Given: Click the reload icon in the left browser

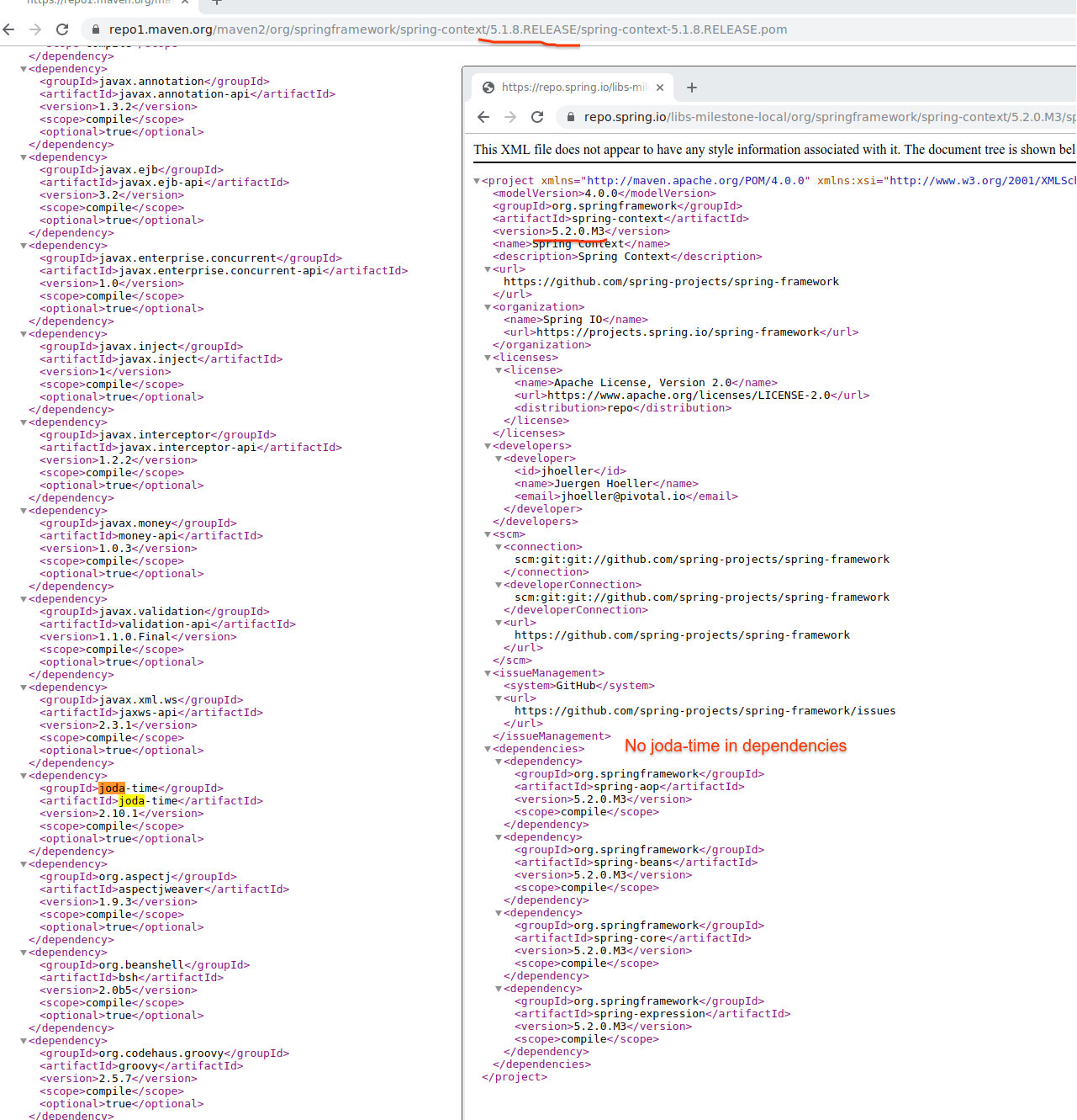Looking at the screenshot, I should point(61,29).
